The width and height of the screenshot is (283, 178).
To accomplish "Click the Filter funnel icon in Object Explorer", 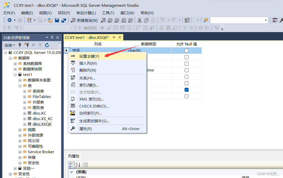I will coord(40,45).
